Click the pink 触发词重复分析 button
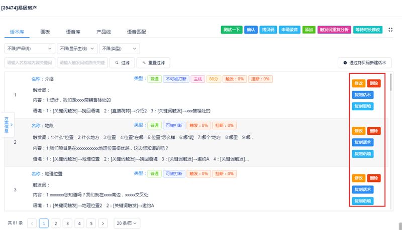402x230 pixels. click(x=334, y=30)
